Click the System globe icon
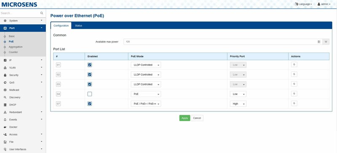Image resolution: width=337 pixels, height=153 pixels. click(x=5, y=21)
